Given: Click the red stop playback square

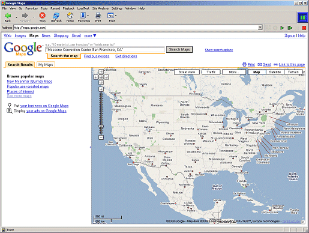Looking at the screenshot, I should point(304,28).
